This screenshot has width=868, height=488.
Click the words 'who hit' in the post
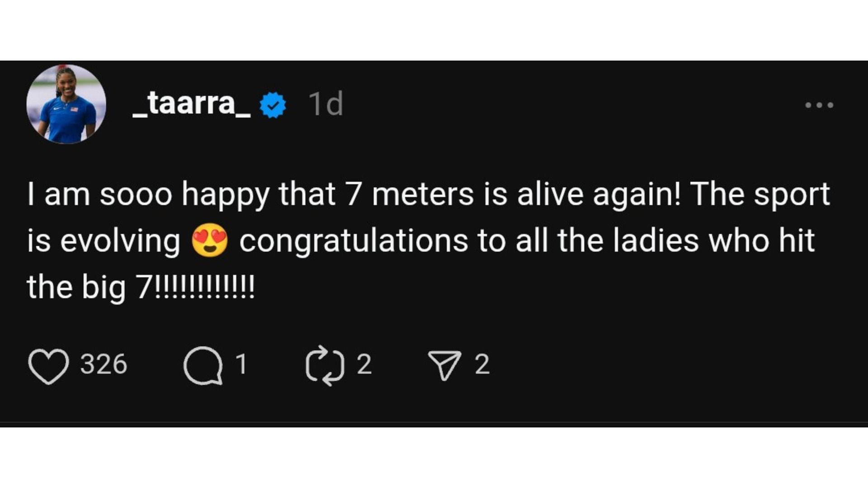point(761,240)
